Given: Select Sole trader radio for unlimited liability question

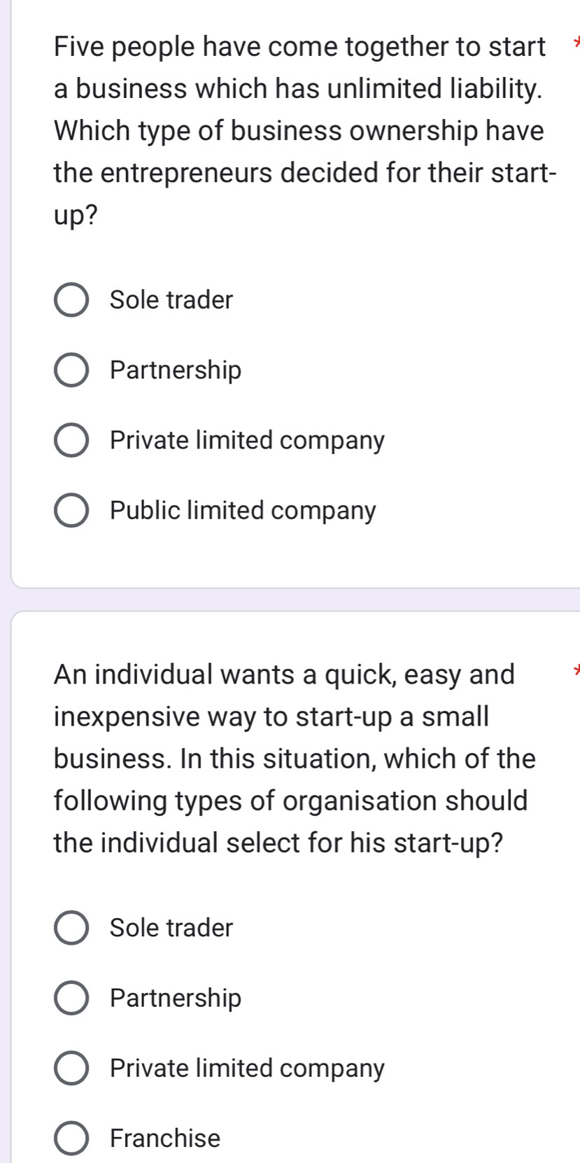Looking at the screenshot, I should coord(71,300).
